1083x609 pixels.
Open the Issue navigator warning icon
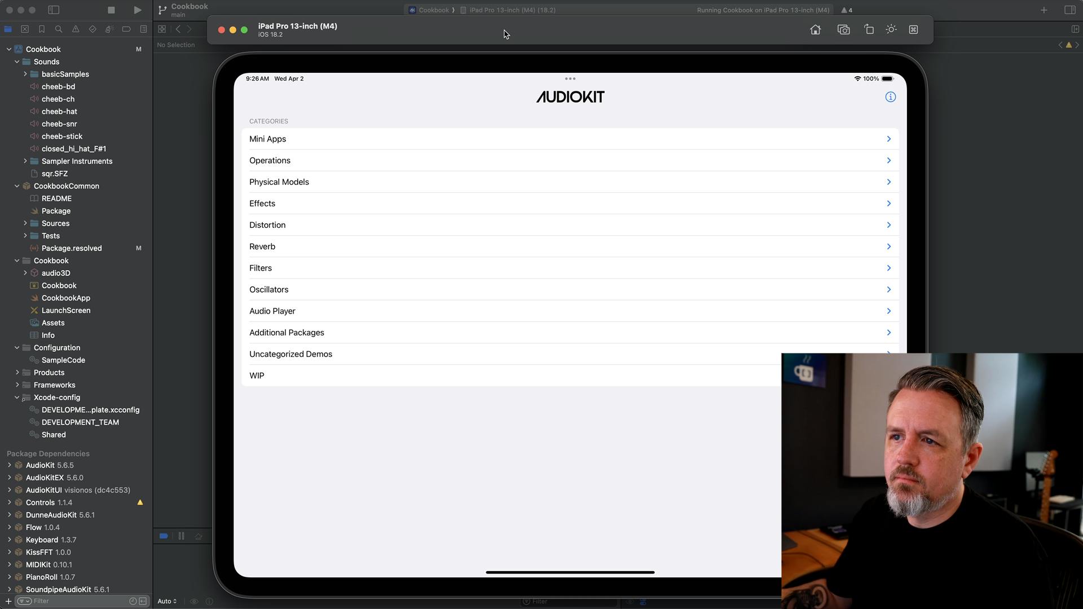click(76, 29)
